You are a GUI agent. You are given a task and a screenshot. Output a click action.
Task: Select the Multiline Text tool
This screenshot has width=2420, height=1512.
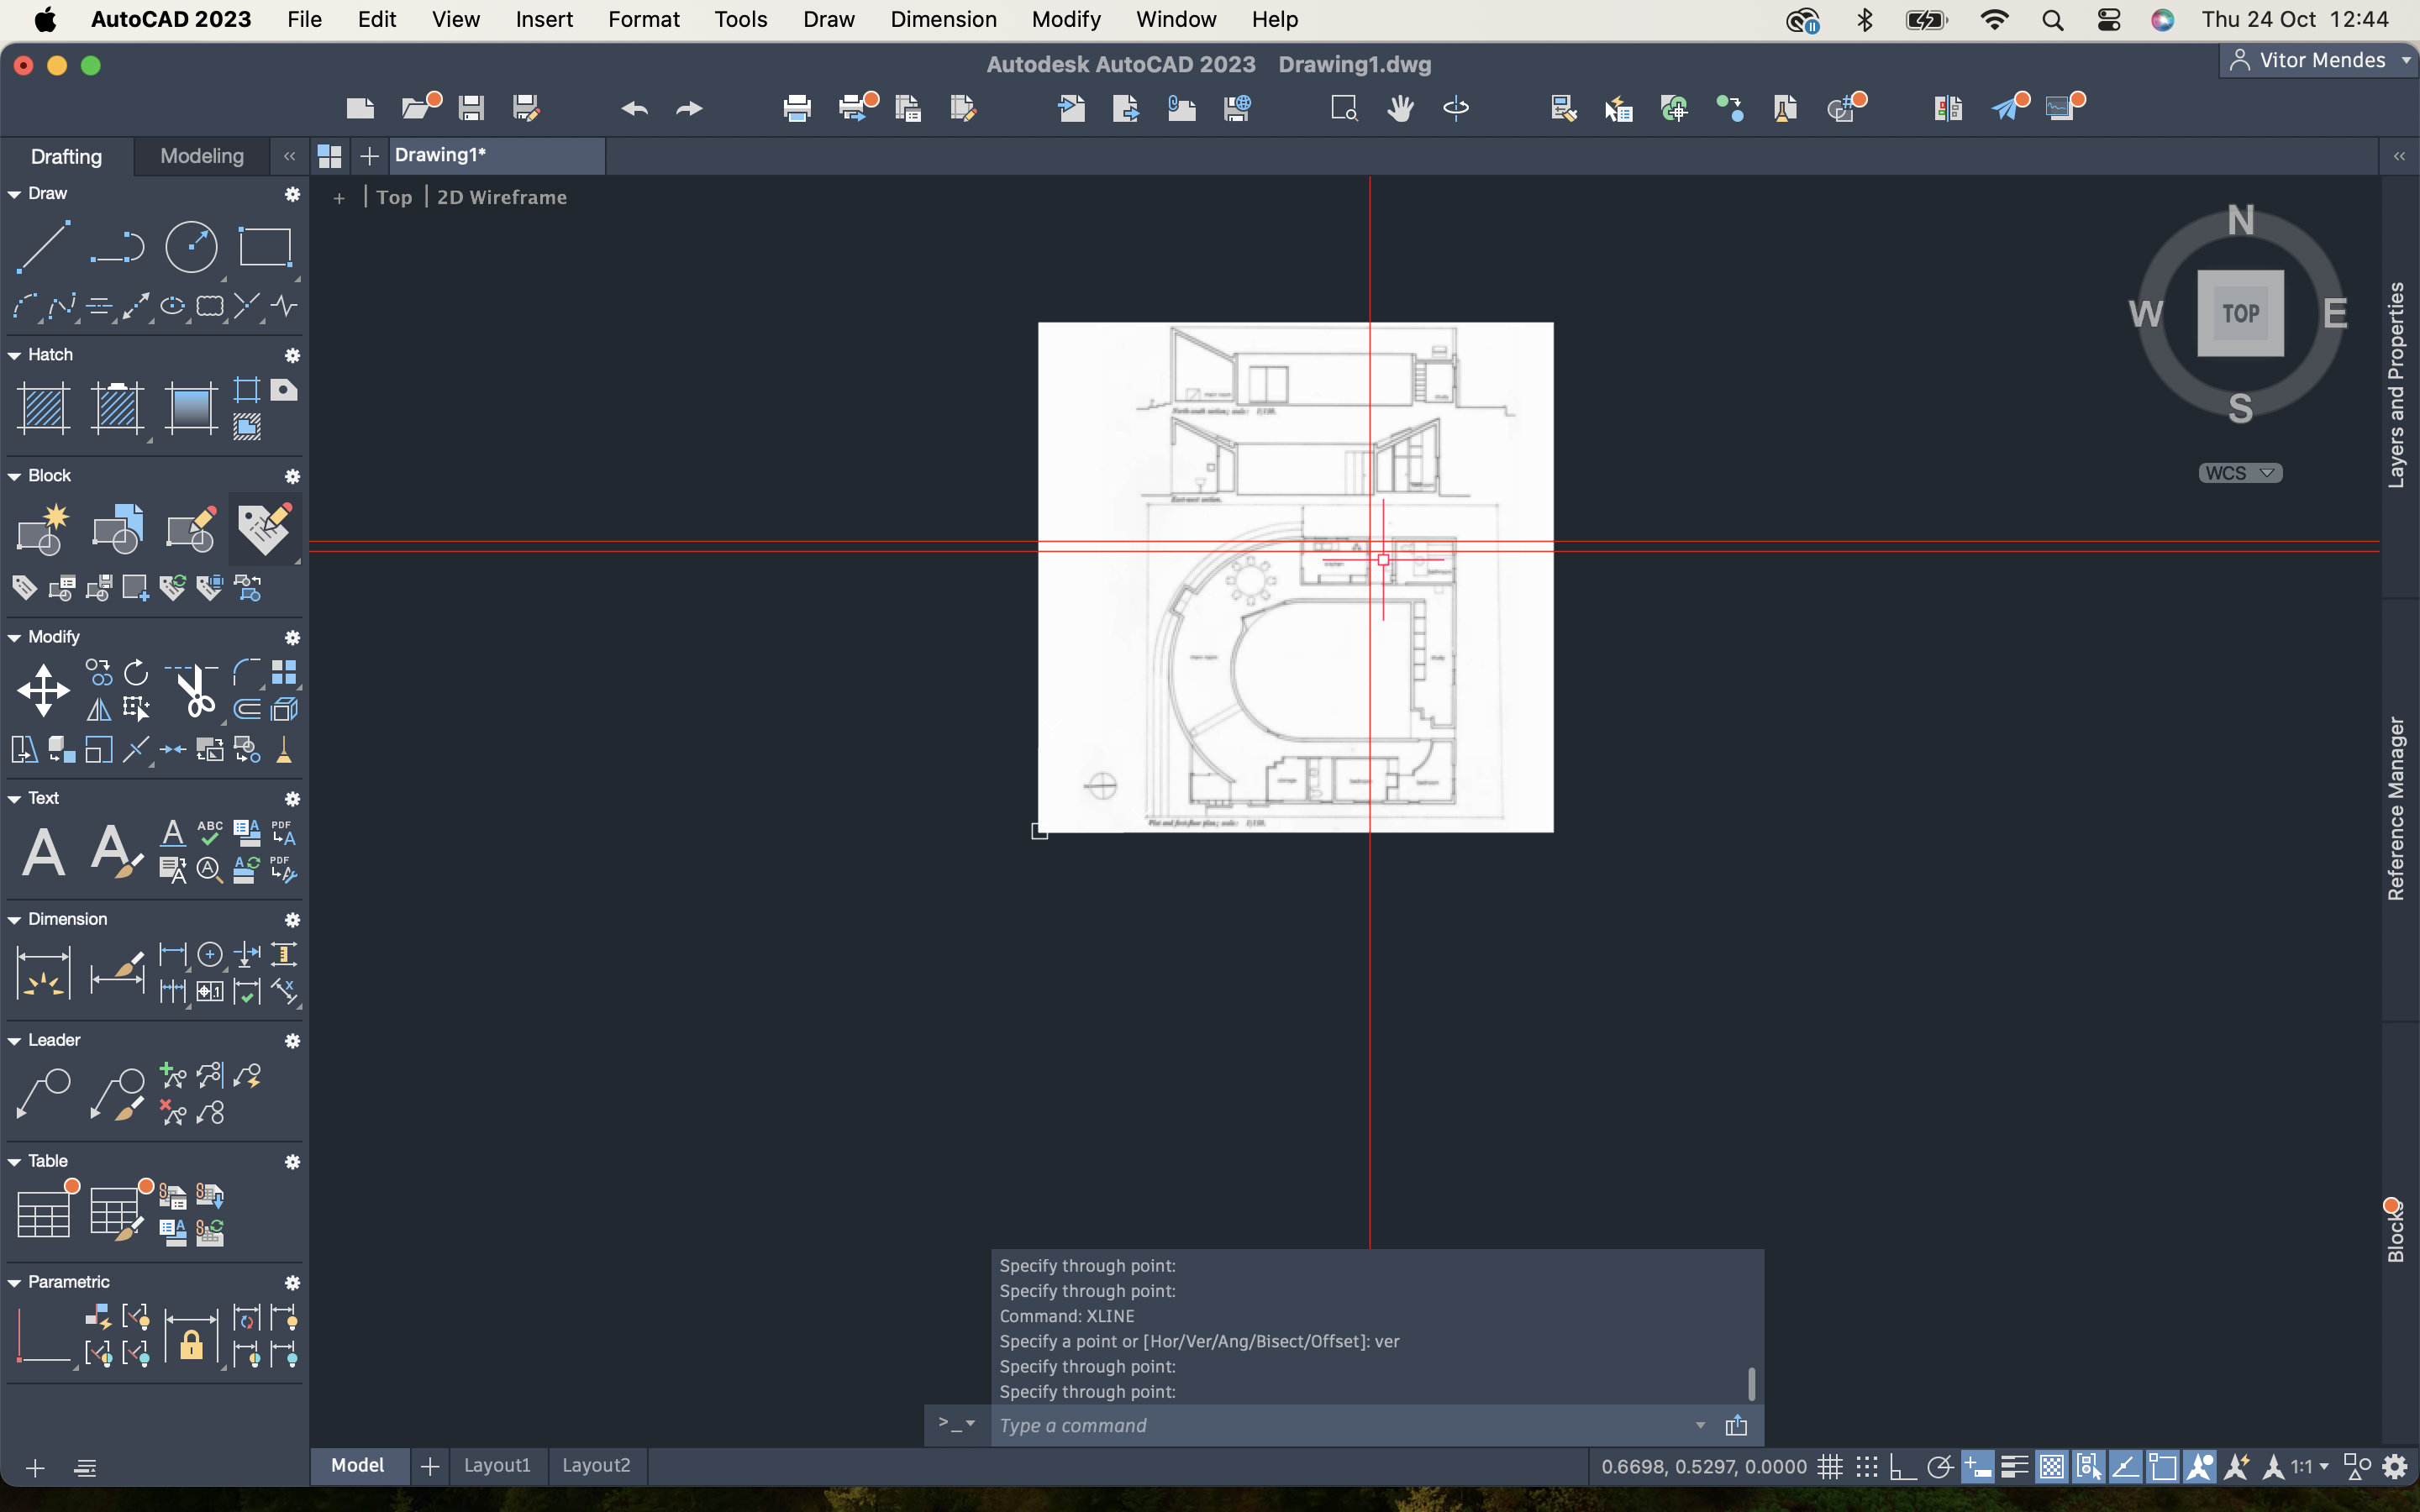pos(43,851)
